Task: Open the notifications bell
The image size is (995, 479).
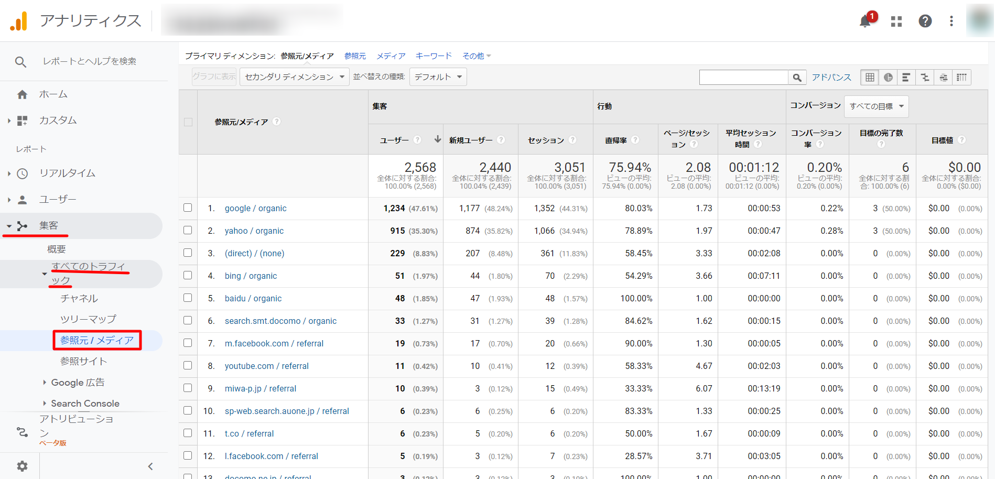Action: 865,21
